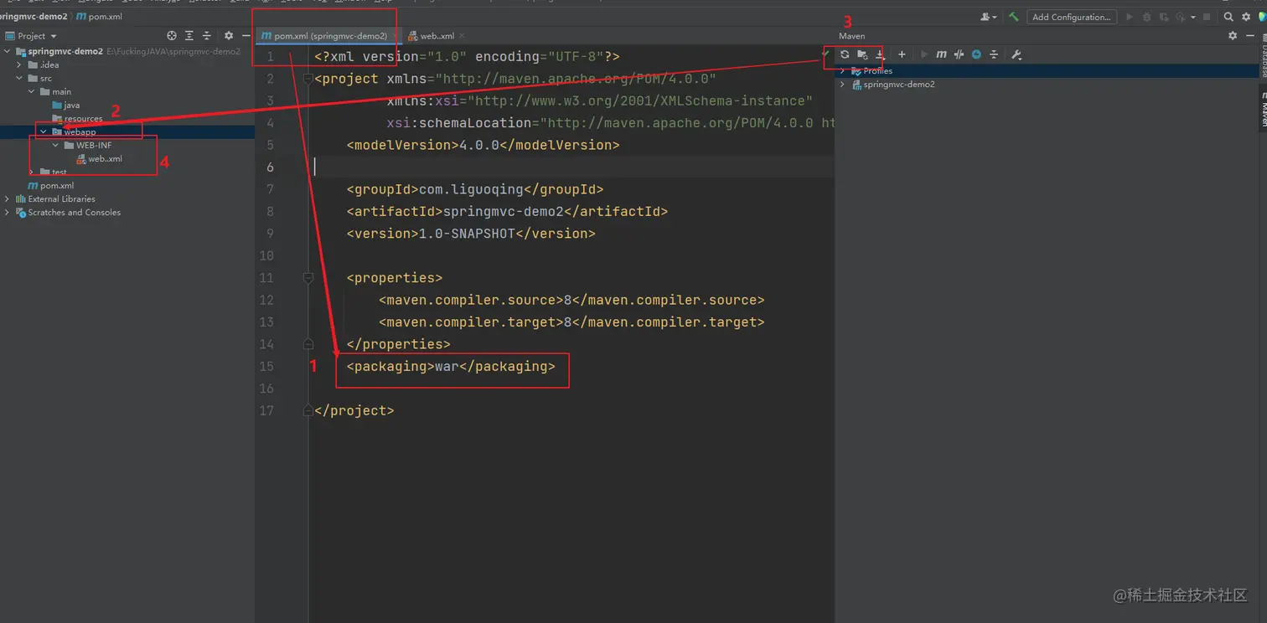Image resolution: width=1267 pixels, height=623 pixels.
Task: Collapse the springmvc-demo2 root project node
Action: click(8, 51)
